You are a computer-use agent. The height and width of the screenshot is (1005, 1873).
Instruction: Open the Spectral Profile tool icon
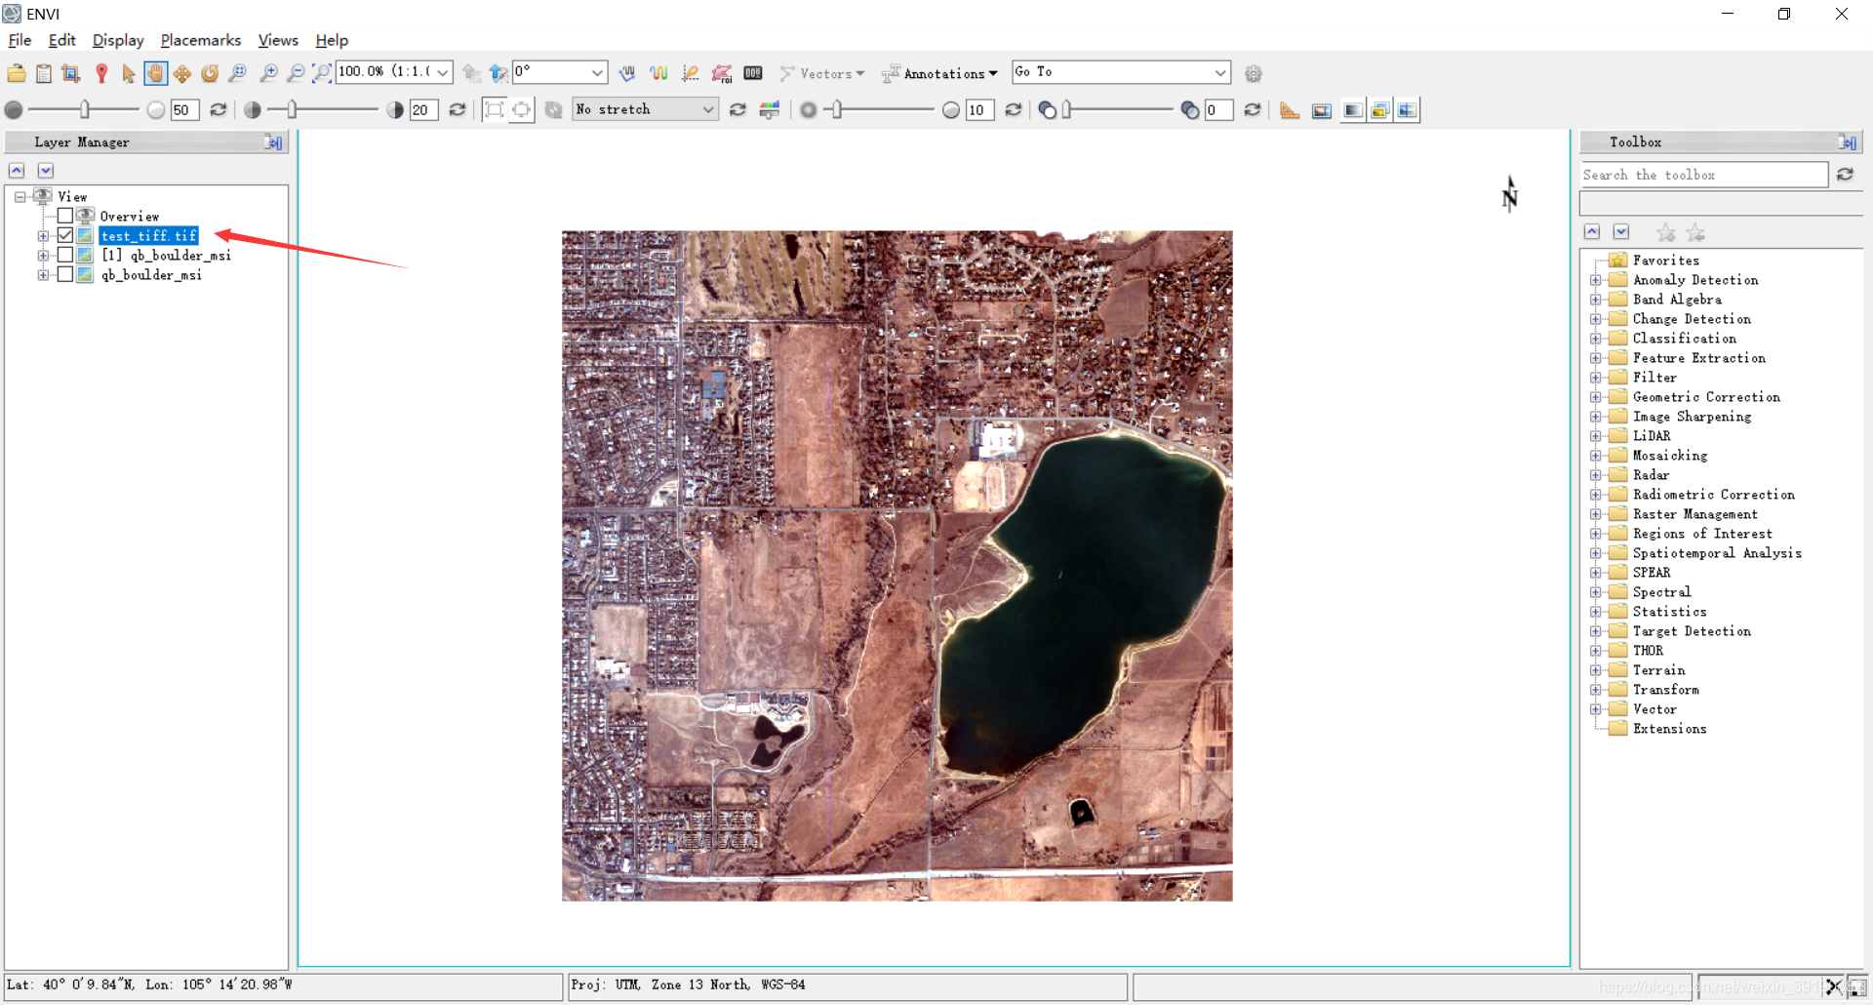(x=658, y=73)
